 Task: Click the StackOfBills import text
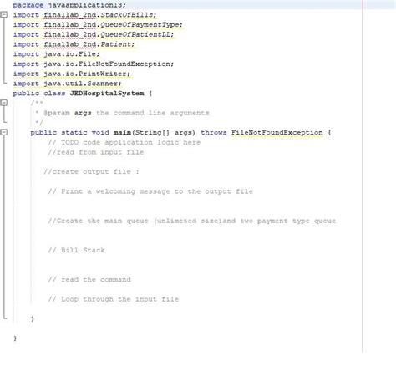tap(128, 15)
